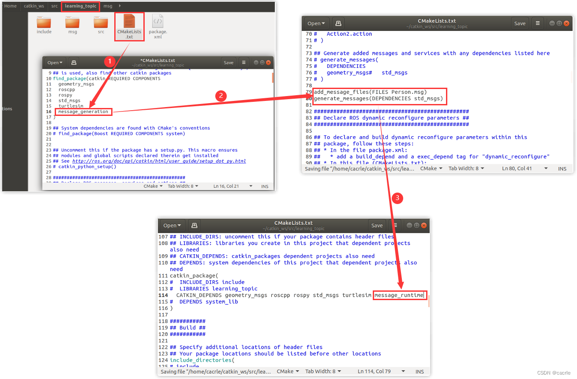
Task: Click include_directories( on line 124
Action: (202, 360)
